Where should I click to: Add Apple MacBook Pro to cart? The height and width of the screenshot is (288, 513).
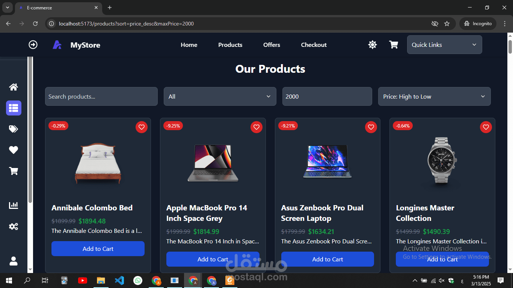coord(213,259)
